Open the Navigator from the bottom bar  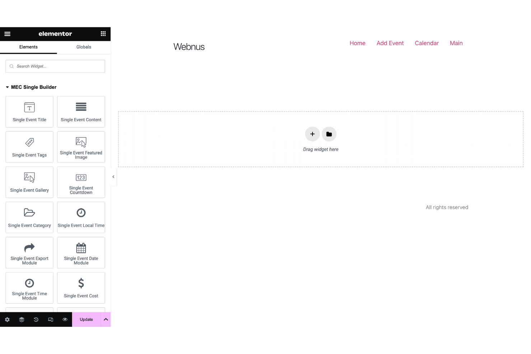(22, 319)
